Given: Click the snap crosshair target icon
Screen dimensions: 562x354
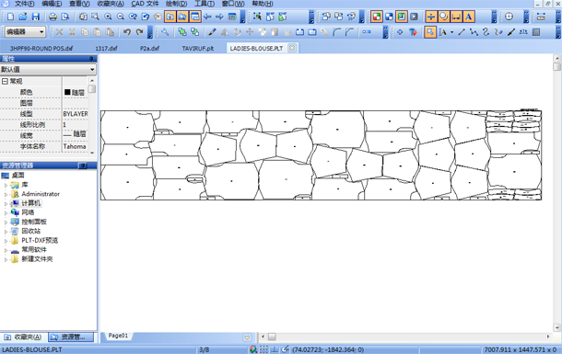Looking at the screenshot, I should pyautogui.click(x=509, y=17).
